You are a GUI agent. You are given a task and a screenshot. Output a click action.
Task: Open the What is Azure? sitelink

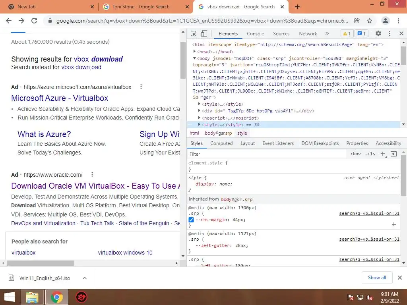pos(44,134)
